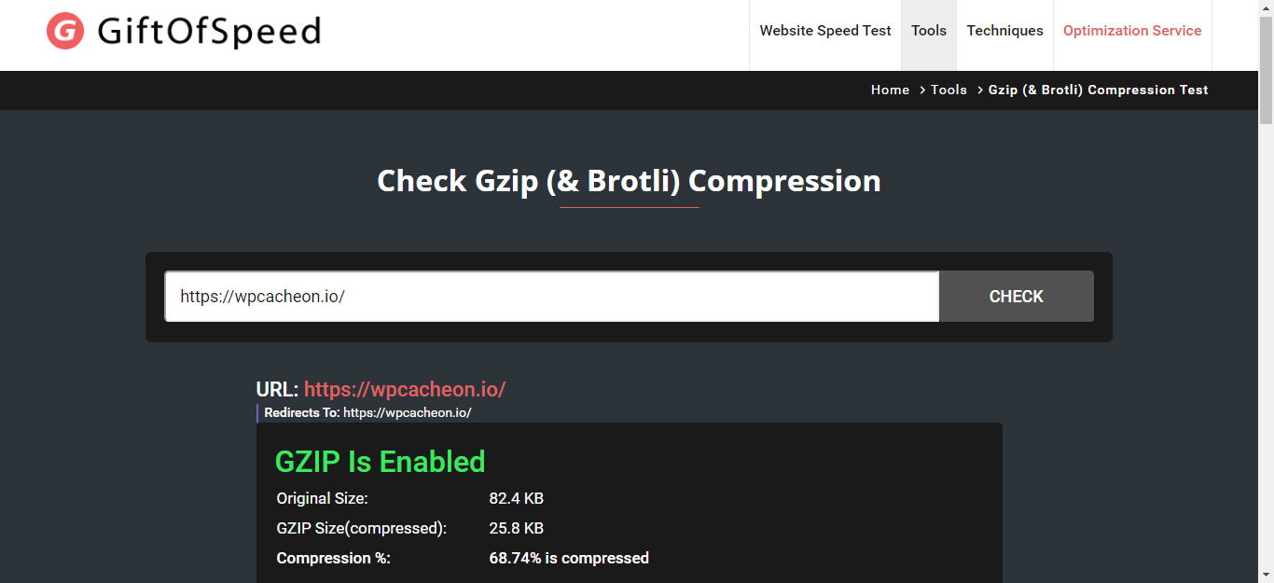The height and width of the screenshot is (583, 1274).
Task: Click the vertical scrollbar thumb
Action: (1266, 70)
